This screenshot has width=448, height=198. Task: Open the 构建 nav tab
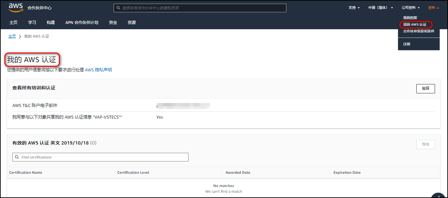51,23
